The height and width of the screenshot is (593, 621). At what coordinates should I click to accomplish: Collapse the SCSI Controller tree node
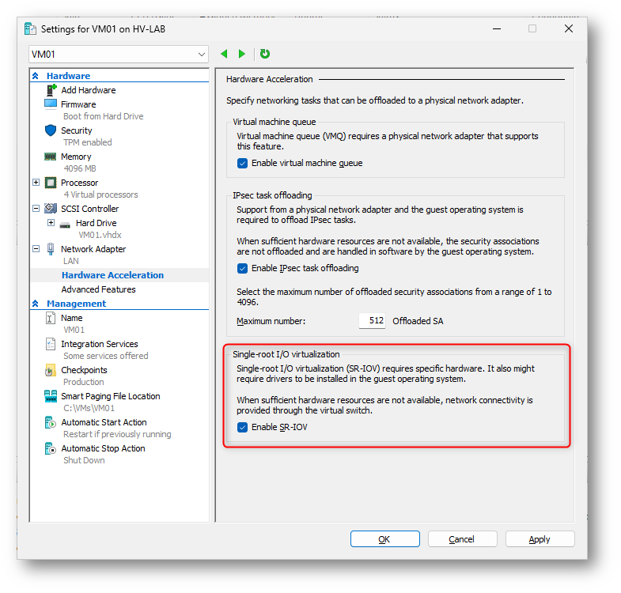point(36,209)
